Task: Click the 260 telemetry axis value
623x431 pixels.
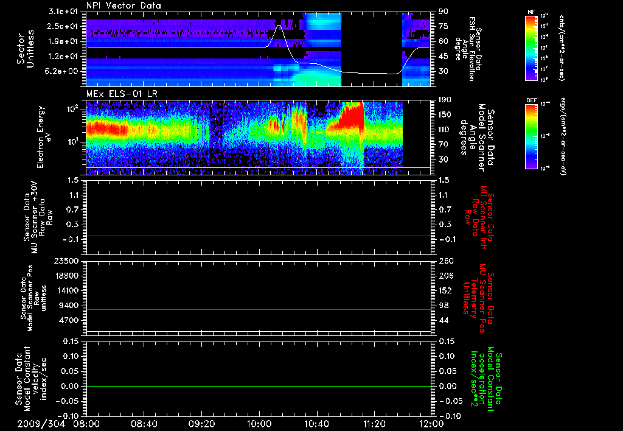Action: tap(445, 261)
